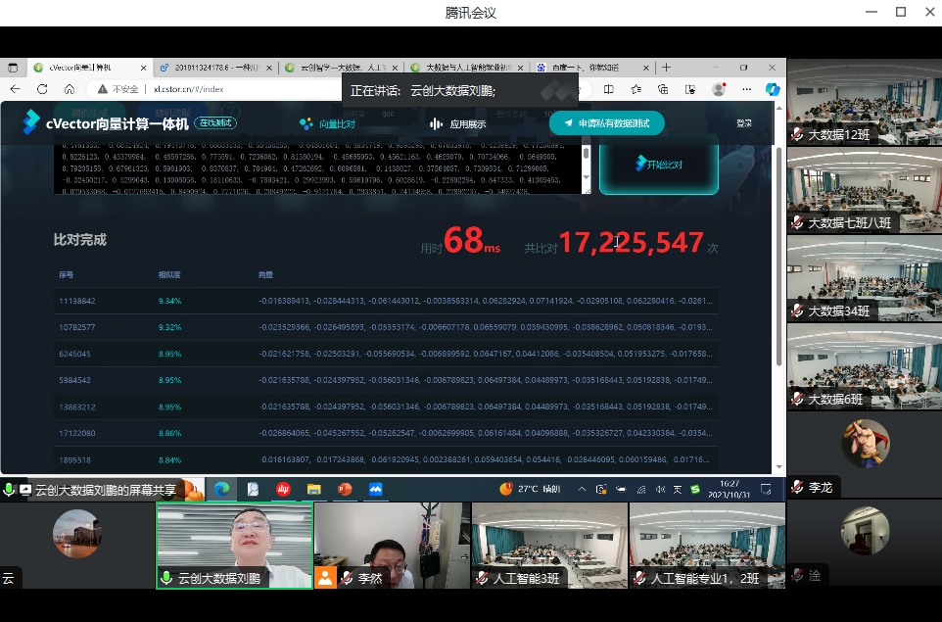Click the cVector logo icon
This screenshot has height=622, width=942.
click(31, 122)
